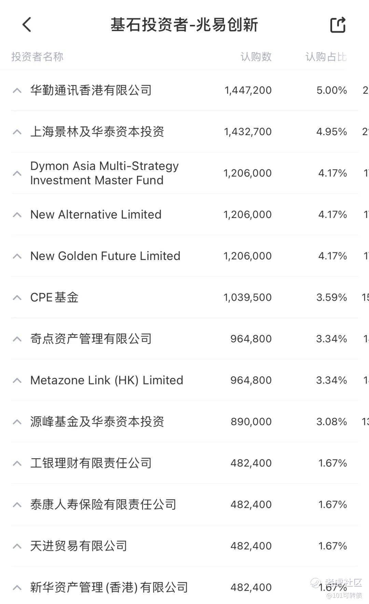Collapse the CPE基金 row chevron
Screen dimensions: 369x604
click(17, 298)
